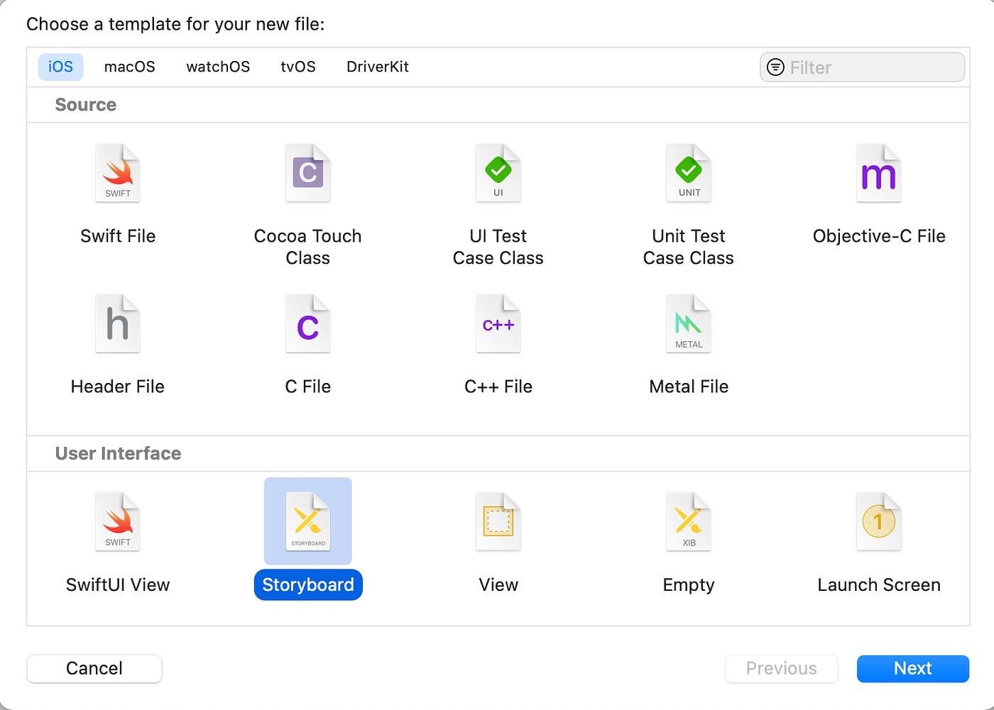Switch to the DriverKit tab
Image resolution: width=994 pixels, height=710 pixels.
pos(377,67)
